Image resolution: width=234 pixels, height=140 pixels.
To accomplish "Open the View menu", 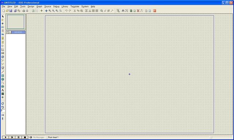I will coord(10,7).
